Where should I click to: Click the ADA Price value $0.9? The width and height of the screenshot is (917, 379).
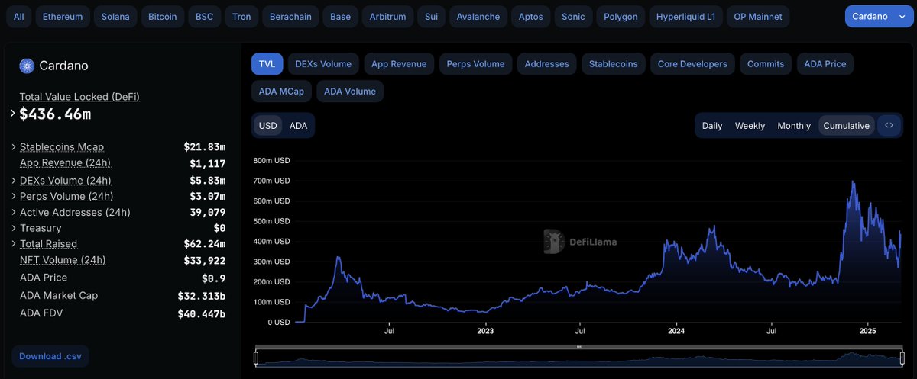214,278
